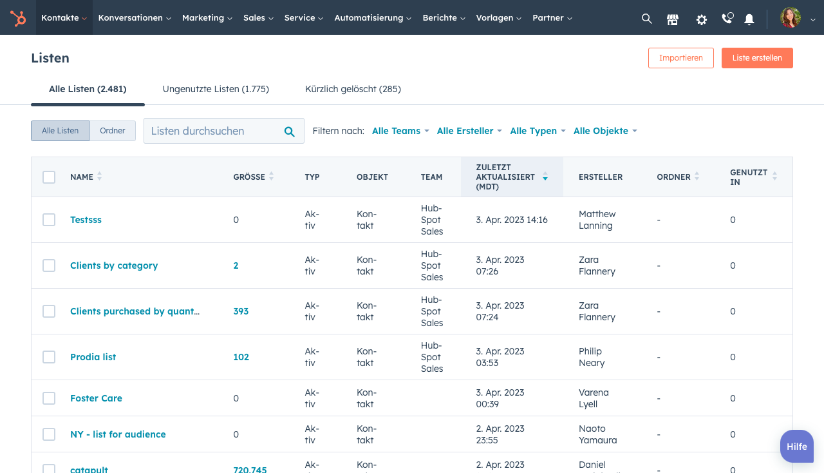Sort lists by Grösse column arrows
This screenshot has height=473, width=824.
(x=271, y=177)
